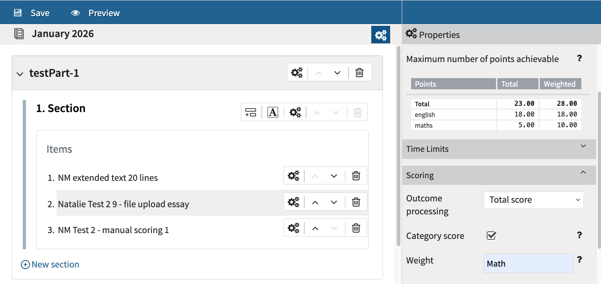
Task: Open the Outcome processing dropdown
Action: (534, 200)
